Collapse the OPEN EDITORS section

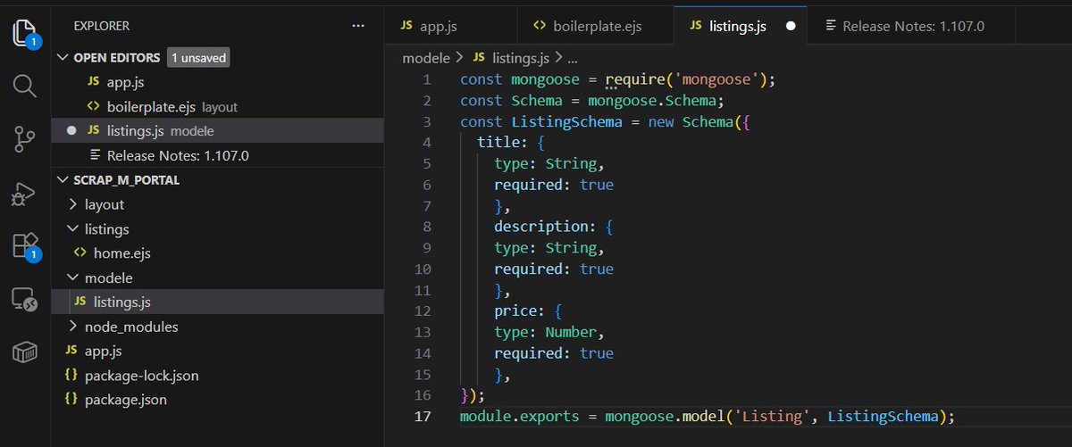62,57
